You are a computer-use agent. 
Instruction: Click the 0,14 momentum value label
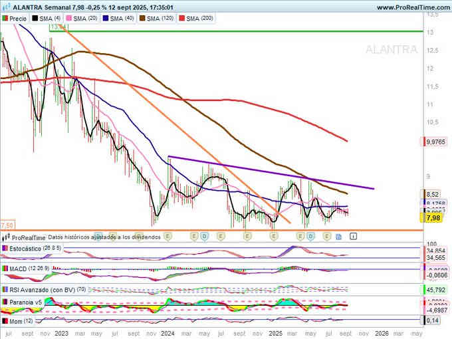pyautogui.click(x=432, y=320)
